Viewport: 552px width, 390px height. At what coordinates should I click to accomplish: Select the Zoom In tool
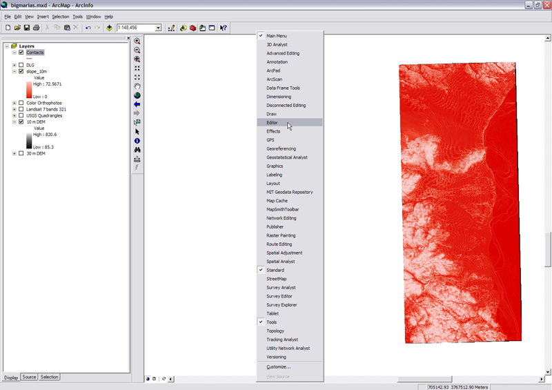pos(137,41)
